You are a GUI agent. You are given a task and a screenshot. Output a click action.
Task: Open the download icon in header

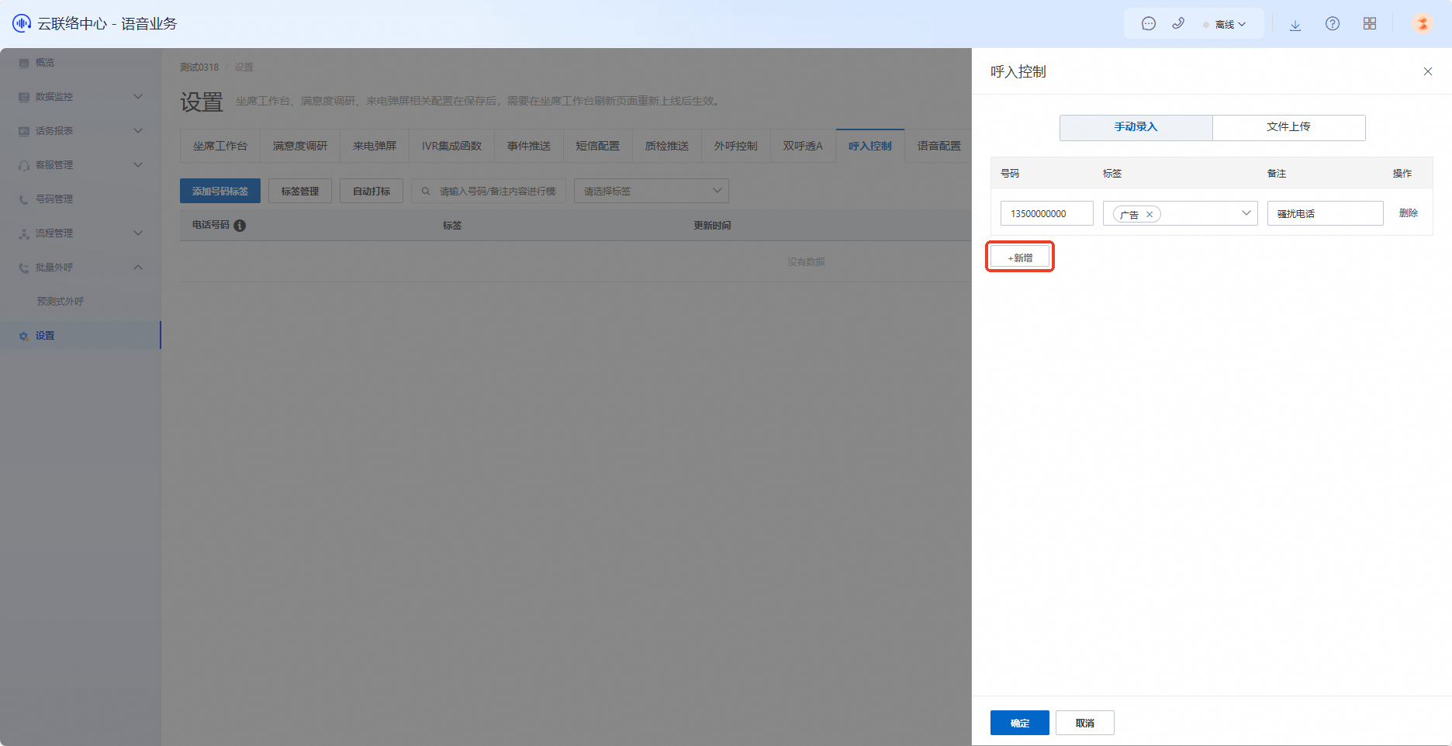pos(1295,25)
